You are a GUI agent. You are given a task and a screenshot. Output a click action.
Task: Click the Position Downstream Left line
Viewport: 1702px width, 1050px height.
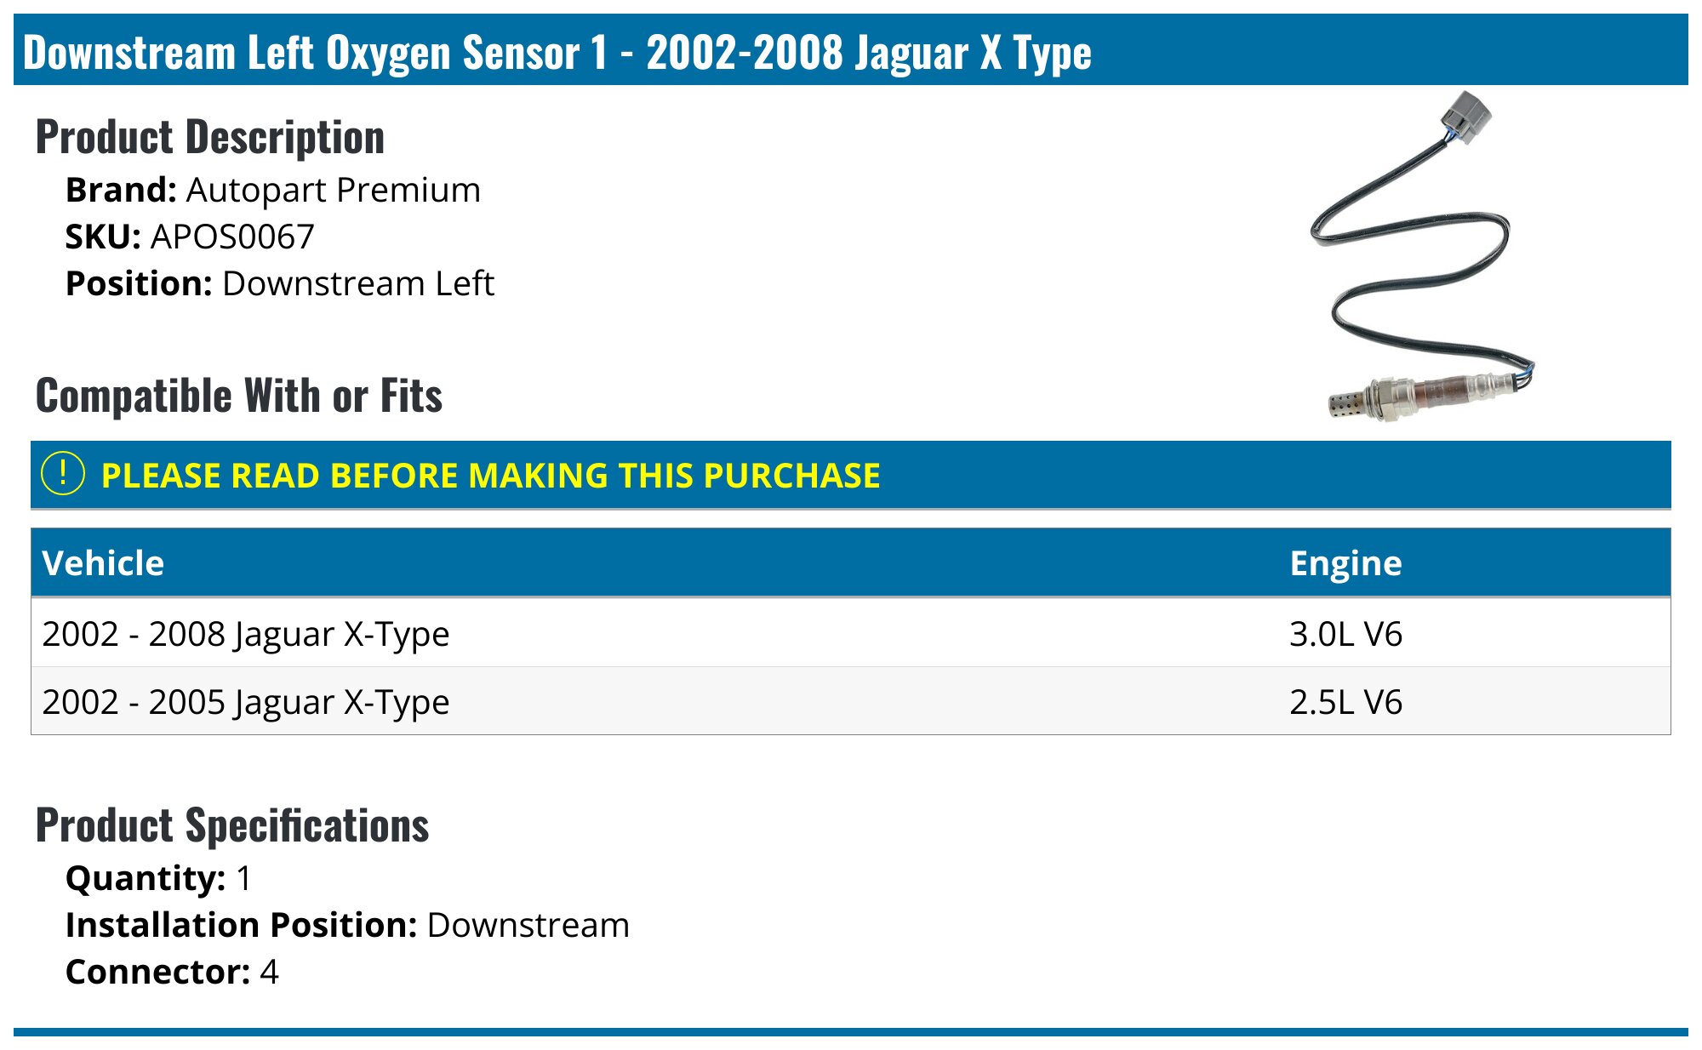coord(280,283)
